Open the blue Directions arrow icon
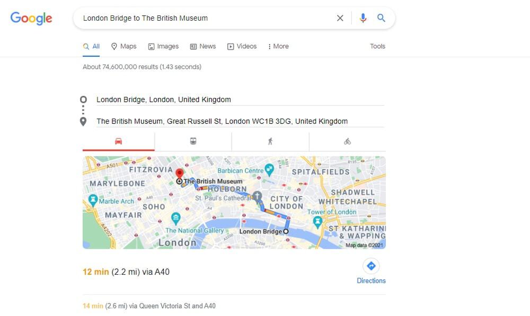 coord(371,266)
